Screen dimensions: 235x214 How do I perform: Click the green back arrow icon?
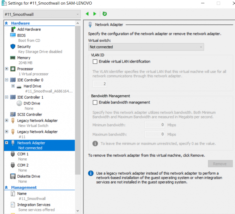[x=87, y=14]
